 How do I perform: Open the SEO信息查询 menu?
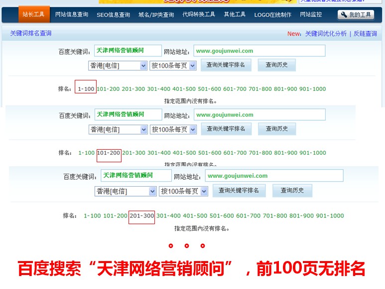click(113, 15)
